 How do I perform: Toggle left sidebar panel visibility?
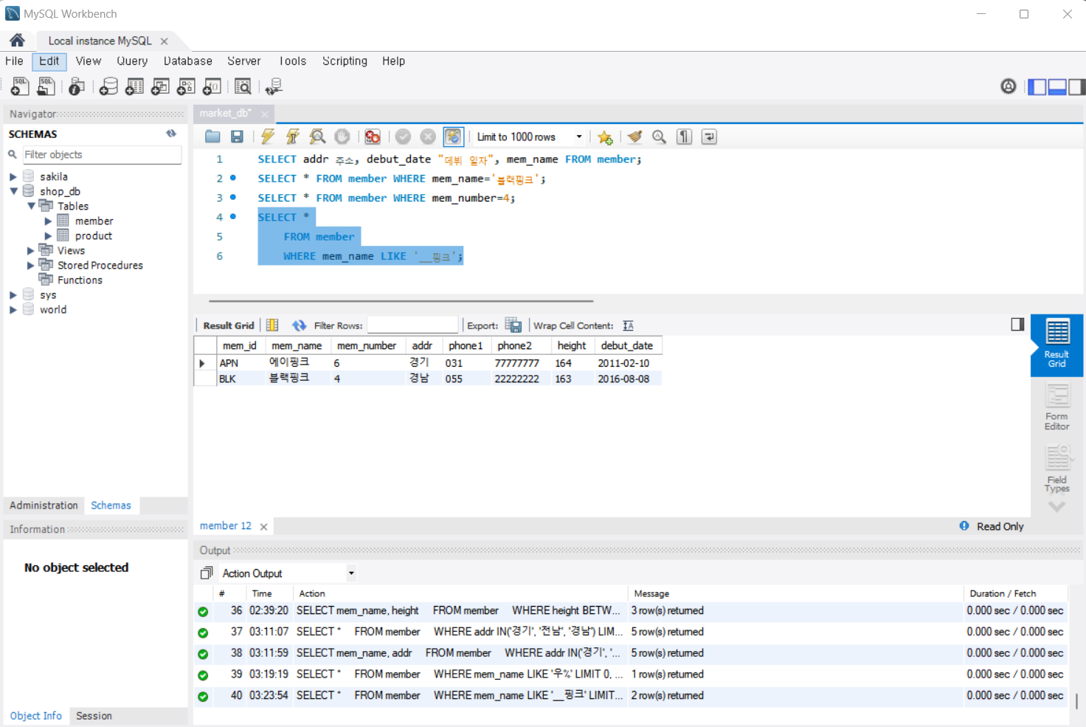tap(1037, 86)
